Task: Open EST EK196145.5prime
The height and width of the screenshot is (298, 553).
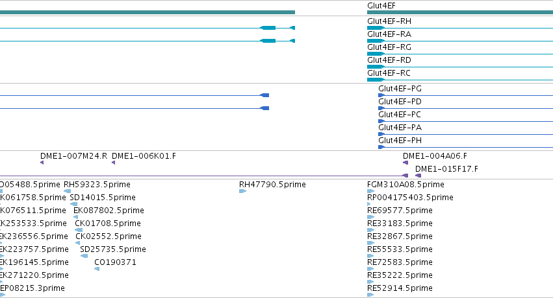Action: (x=34, y=263)
